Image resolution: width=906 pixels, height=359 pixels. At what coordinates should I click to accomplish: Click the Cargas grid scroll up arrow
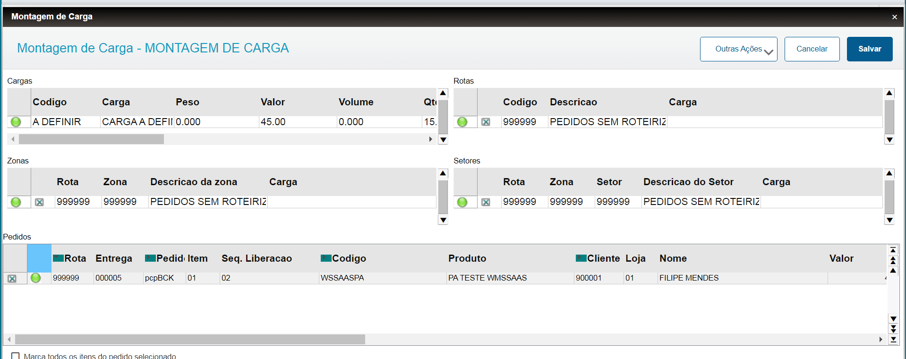pos(443,93)
